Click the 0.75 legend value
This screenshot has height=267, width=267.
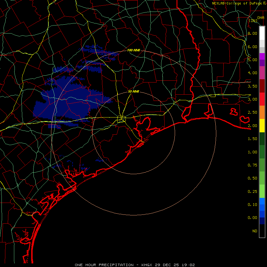[x=252, y=165]
